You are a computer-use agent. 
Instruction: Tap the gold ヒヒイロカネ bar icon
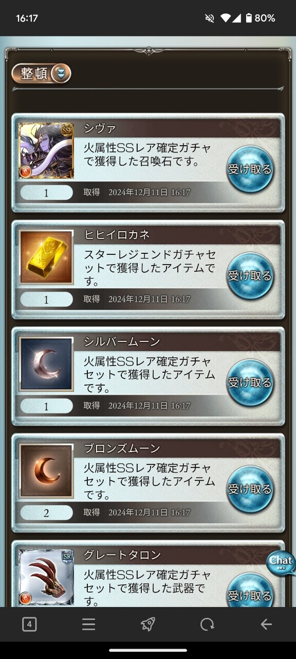pos(46,257)
